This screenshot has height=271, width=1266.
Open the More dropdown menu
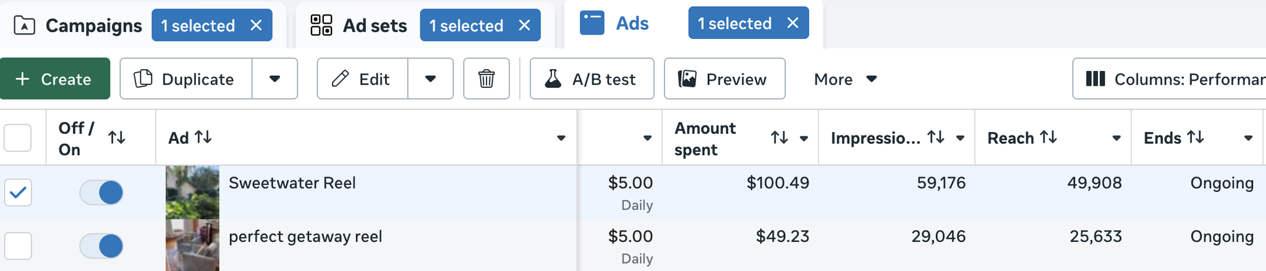coord(845,79)
